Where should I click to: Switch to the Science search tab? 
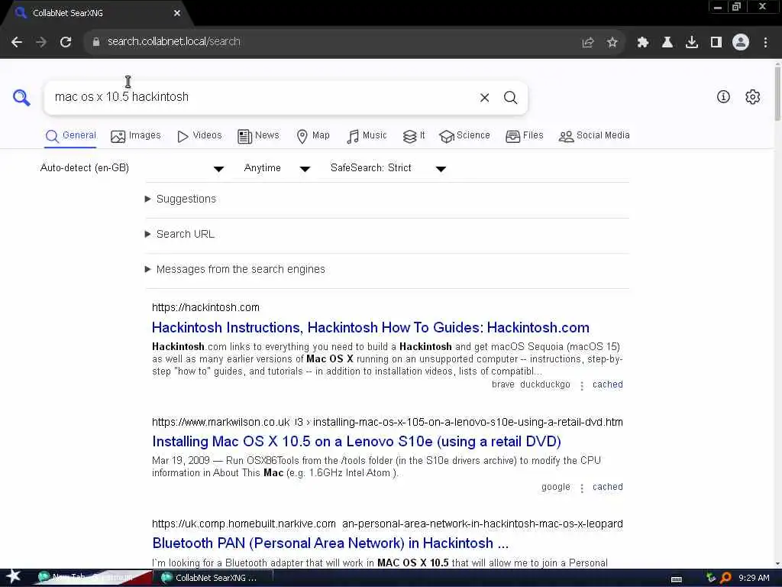[x=464, y=136]
